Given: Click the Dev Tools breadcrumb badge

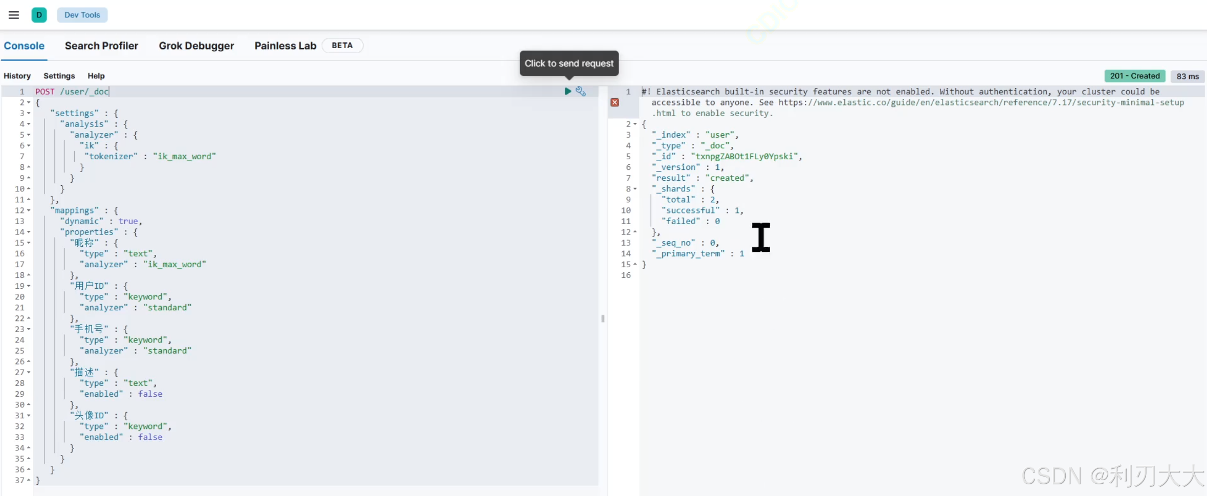Looking at the screenshot, I should tap(82, 15).
